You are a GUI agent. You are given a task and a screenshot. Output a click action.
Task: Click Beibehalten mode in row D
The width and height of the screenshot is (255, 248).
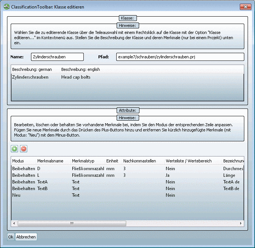tap(24, 169)
